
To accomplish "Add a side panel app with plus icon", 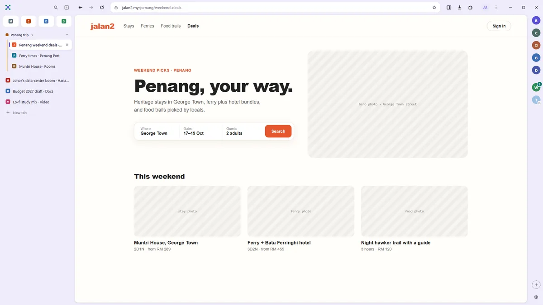I will coord(536,285).
